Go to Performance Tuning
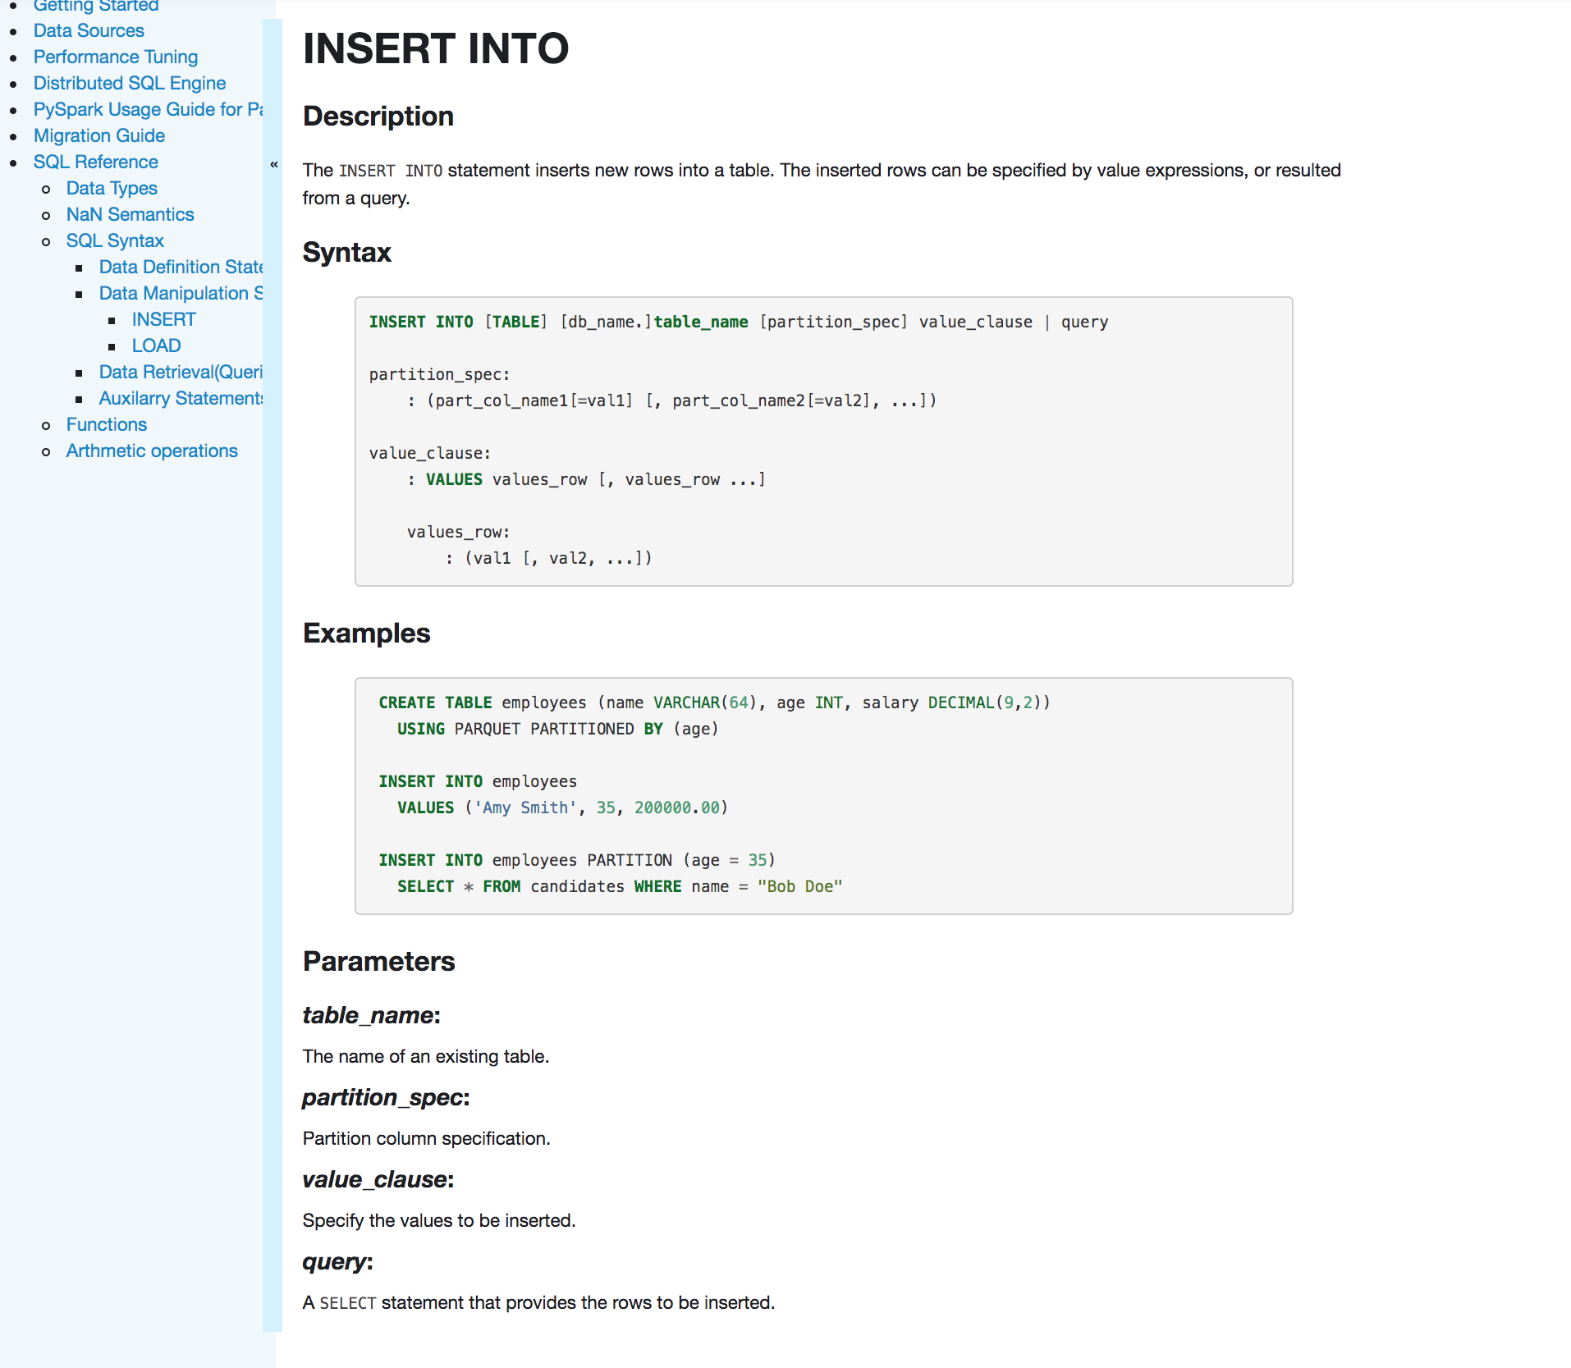The height and width of the screenshot is (1368, 1571). (116, 57)
